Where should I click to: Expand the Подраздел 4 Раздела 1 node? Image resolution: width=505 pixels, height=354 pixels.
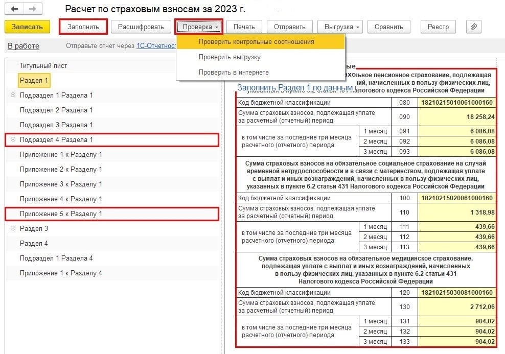tap(13, 139)
